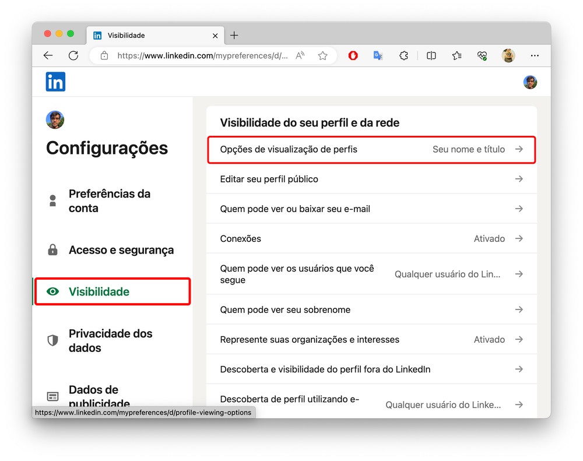Viewport: 583px width, 461px height.
Task: Toggle split screen view icon
Action: click(x=431, y=56)
